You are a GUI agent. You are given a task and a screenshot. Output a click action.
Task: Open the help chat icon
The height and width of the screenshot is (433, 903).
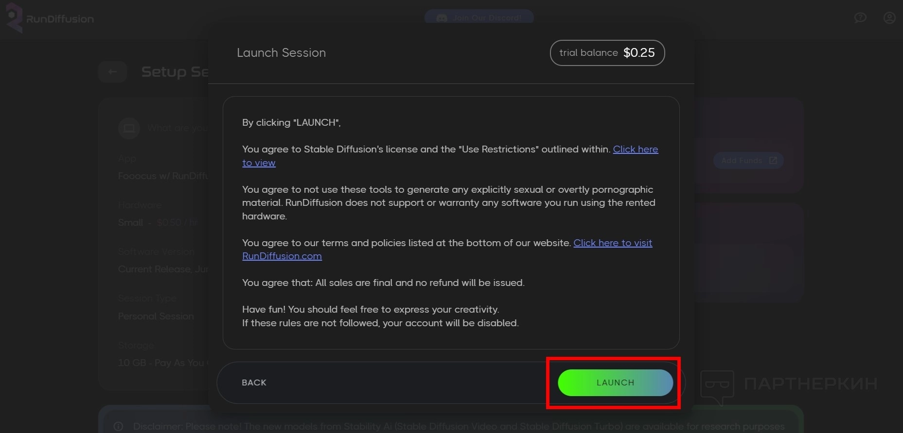860,18
